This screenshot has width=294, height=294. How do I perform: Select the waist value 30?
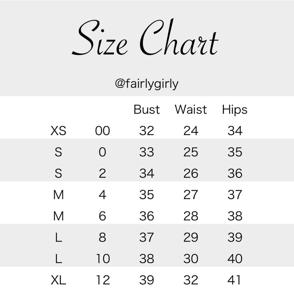(x=191, y=259)
